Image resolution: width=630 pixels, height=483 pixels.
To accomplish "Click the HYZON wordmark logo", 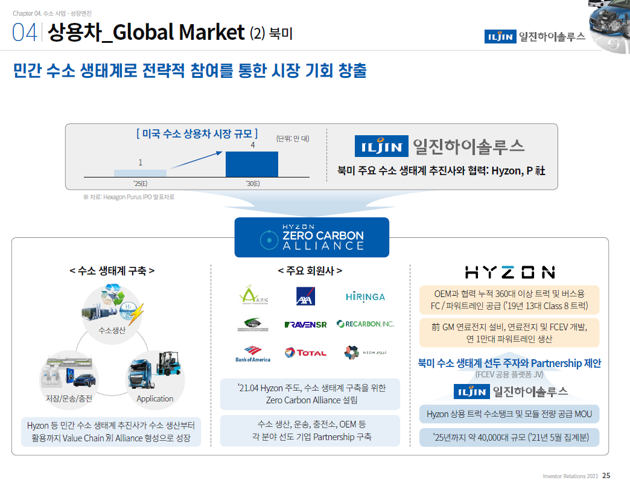I will [510, 272].
